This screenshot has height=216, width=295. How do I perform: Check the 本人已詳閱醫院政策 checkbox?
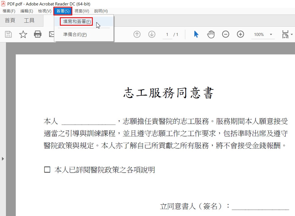[47, 170]
